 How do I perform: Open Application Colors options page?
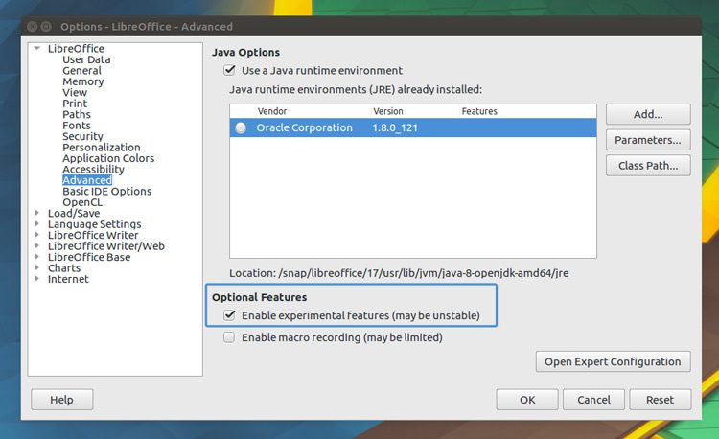108,158
